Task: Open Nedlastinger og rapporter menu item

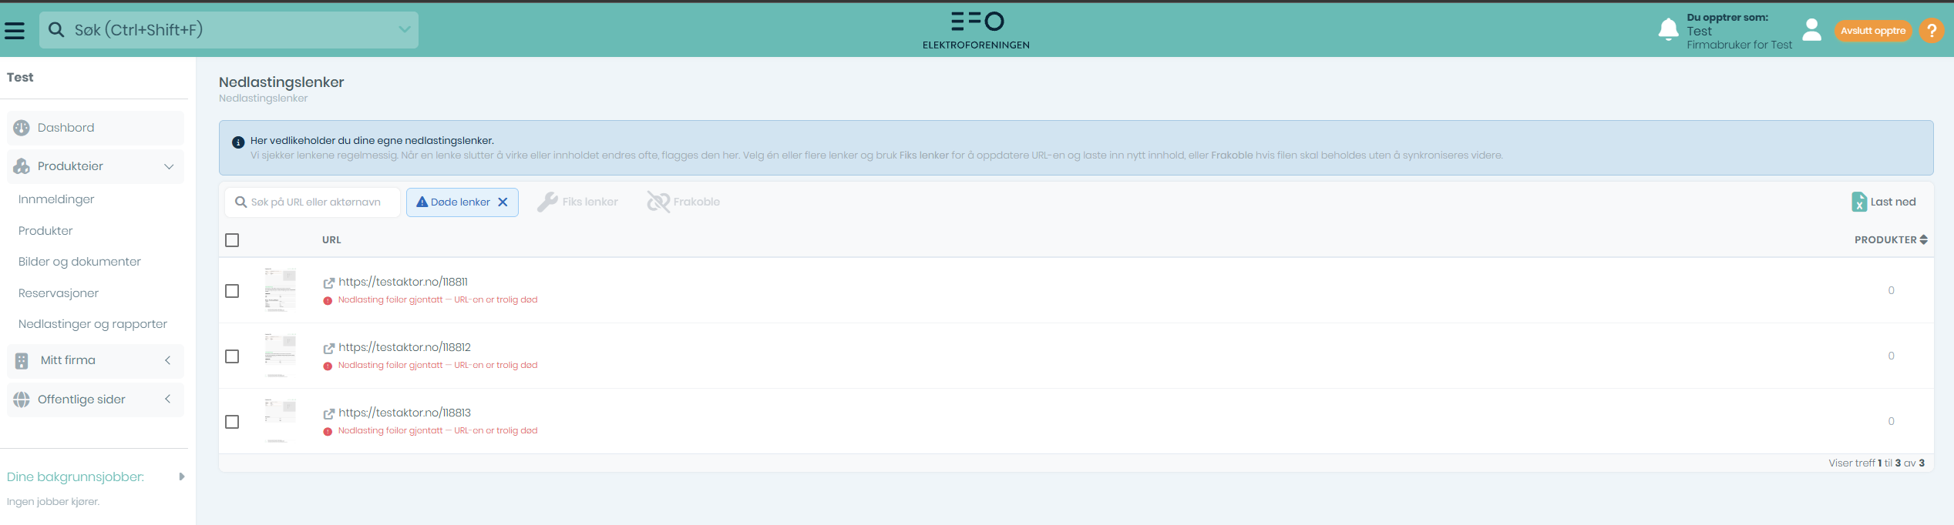Action: tap(92, 324)
